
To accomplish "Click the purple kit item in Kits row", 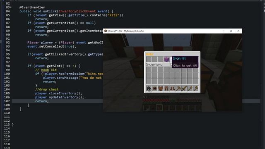I will click(x=166, y=59).
